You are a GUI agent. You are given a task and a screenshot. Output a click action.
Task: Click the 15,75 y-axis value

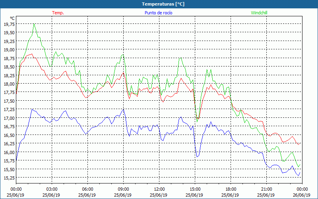tap(9, 161)
